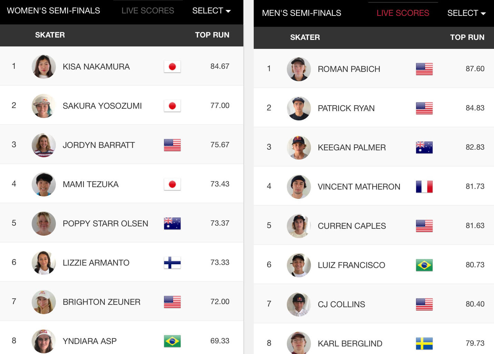Open the women's SELECT dropdown

point(211,11)
